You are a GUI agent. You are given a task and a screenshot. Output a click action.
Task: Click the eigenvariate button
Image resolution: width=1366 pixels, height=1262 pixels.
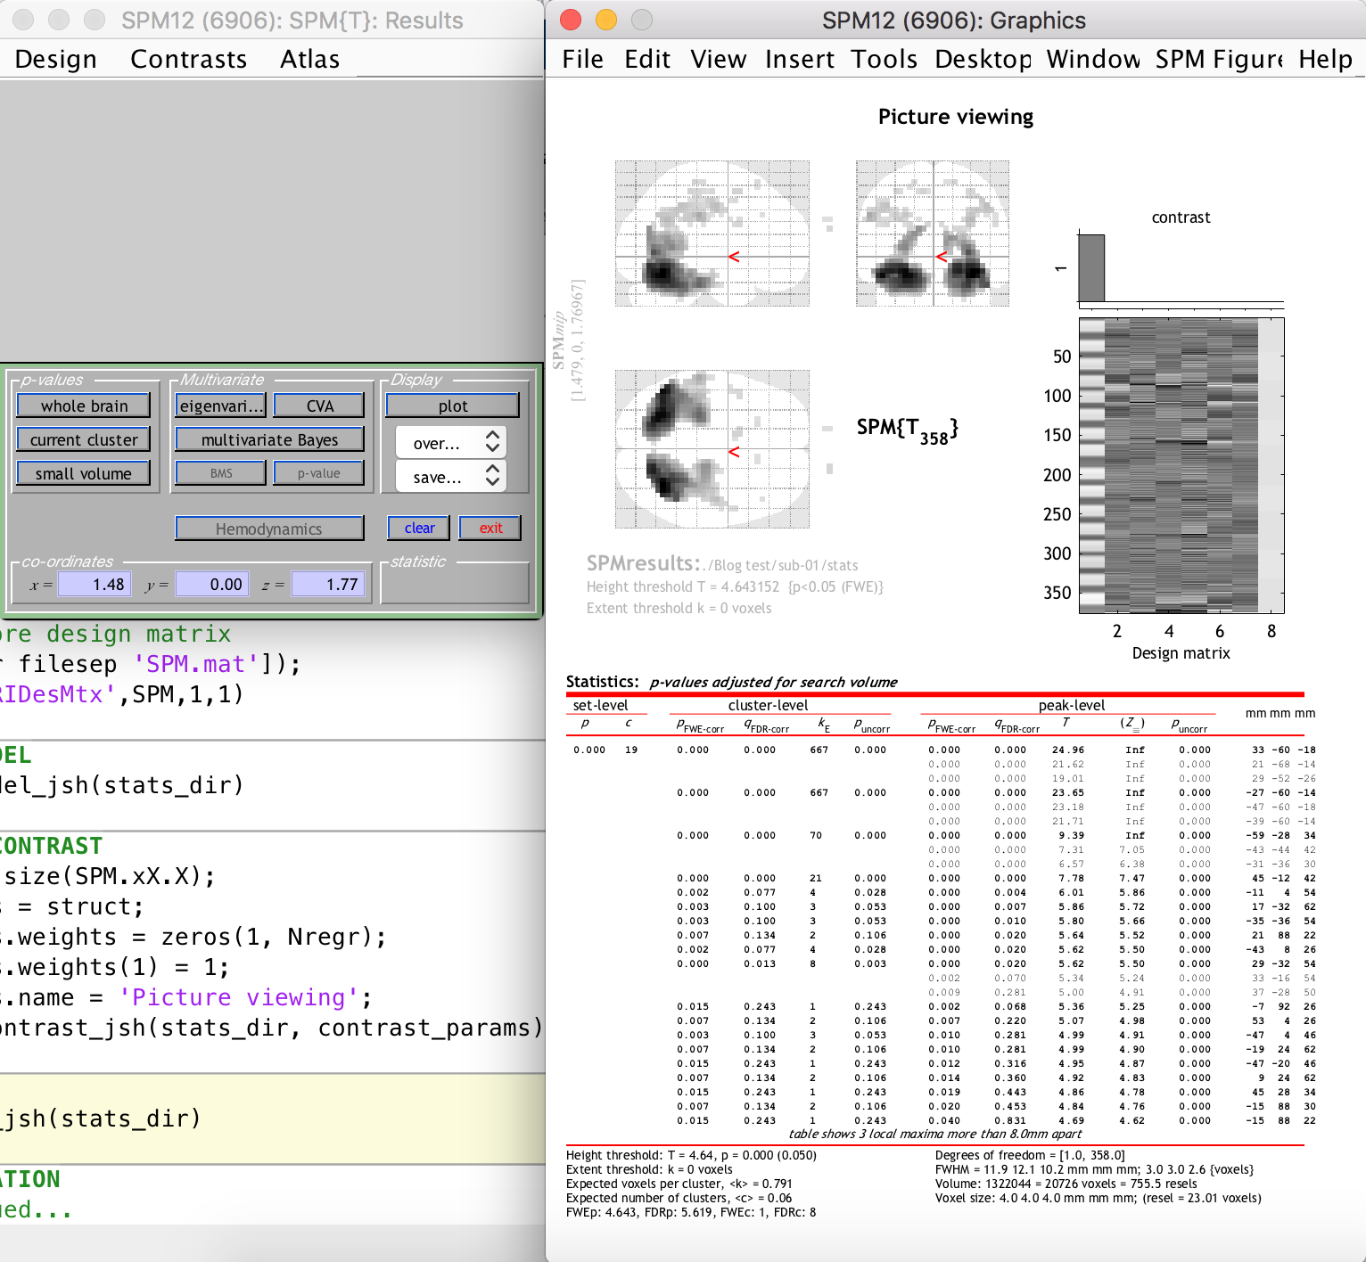click(x=221, y=406)
